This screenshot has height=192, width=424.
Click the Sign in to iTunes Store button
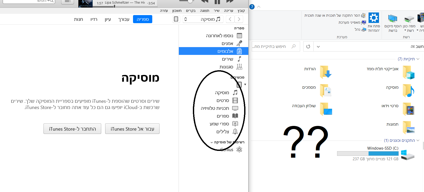click(x=72, y=129)
